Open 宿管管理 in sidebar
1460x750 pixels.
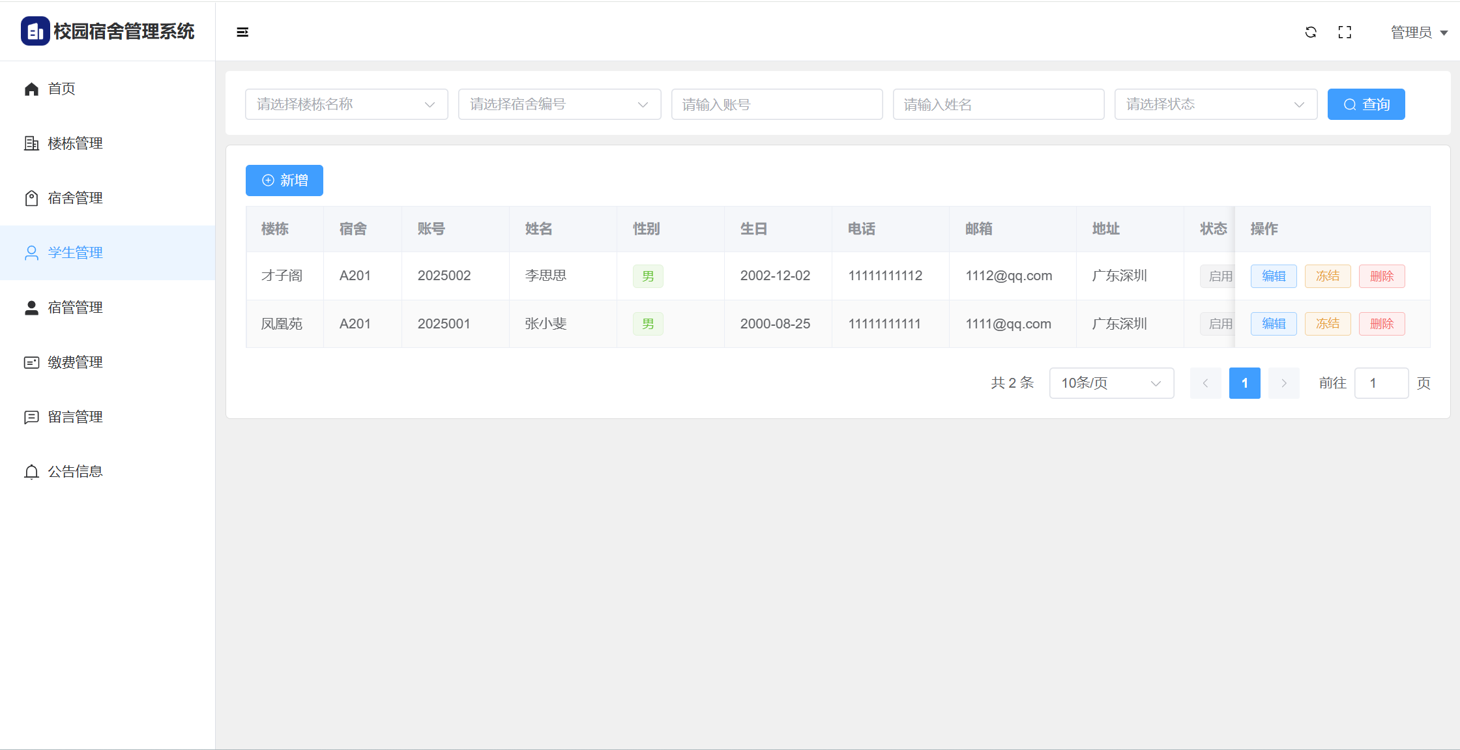(75, 308)
